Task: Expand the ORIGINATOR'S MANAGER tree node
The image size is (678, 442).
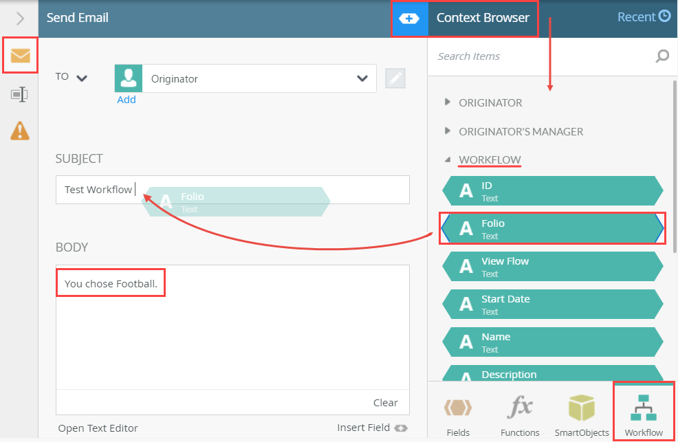Action: pyautogui.click(x=446, y=131)
